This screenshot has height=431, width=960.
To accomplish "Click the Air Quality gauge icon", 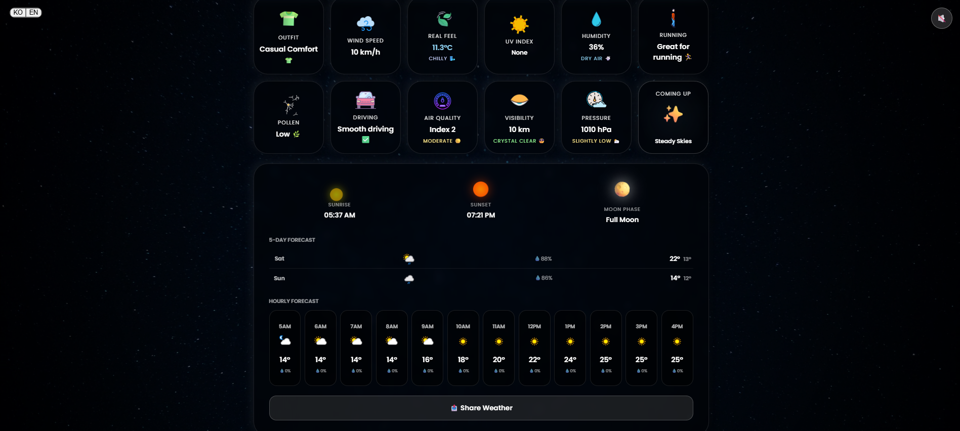I will [x=442, y=101].
